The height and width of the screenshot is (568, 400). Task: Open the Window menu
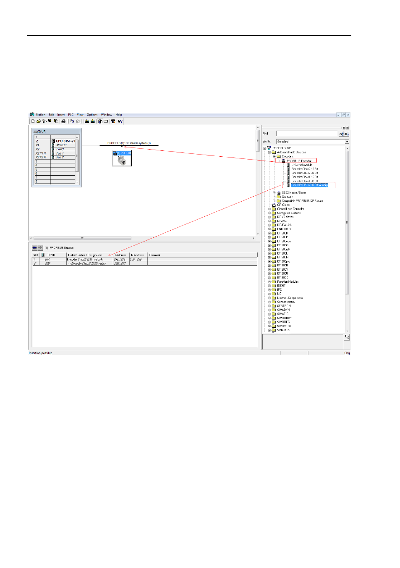[x=107, y=115]
